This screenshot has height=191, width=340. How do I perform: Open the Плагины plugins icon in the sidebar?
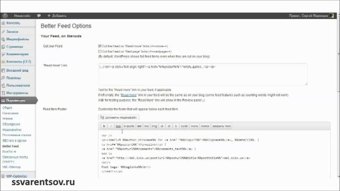(x=3, y=78)
